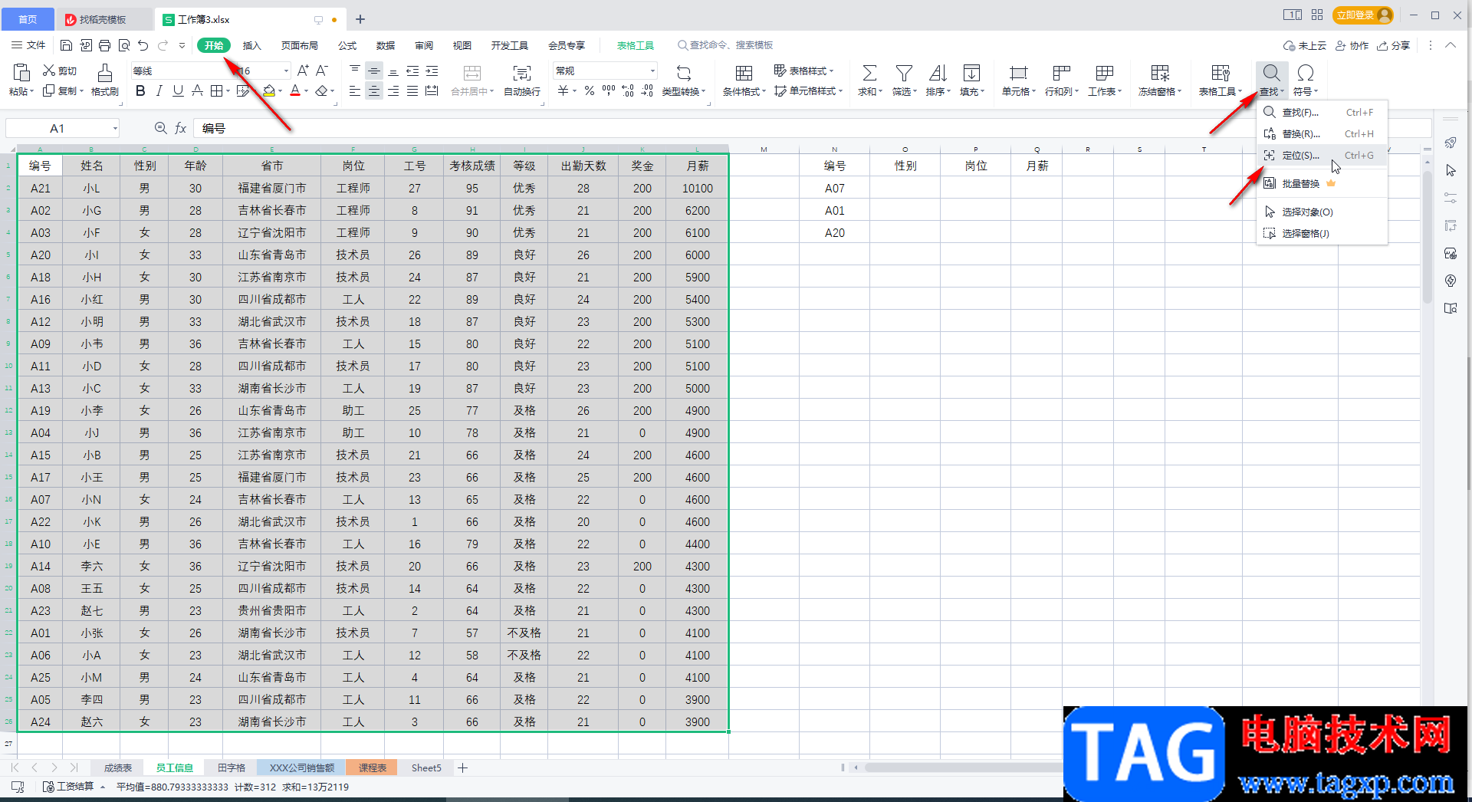Screen dimensions: 1472x802
Task: Switch to the 成绩表 sheet tab
Action: [x=117, y=767]
